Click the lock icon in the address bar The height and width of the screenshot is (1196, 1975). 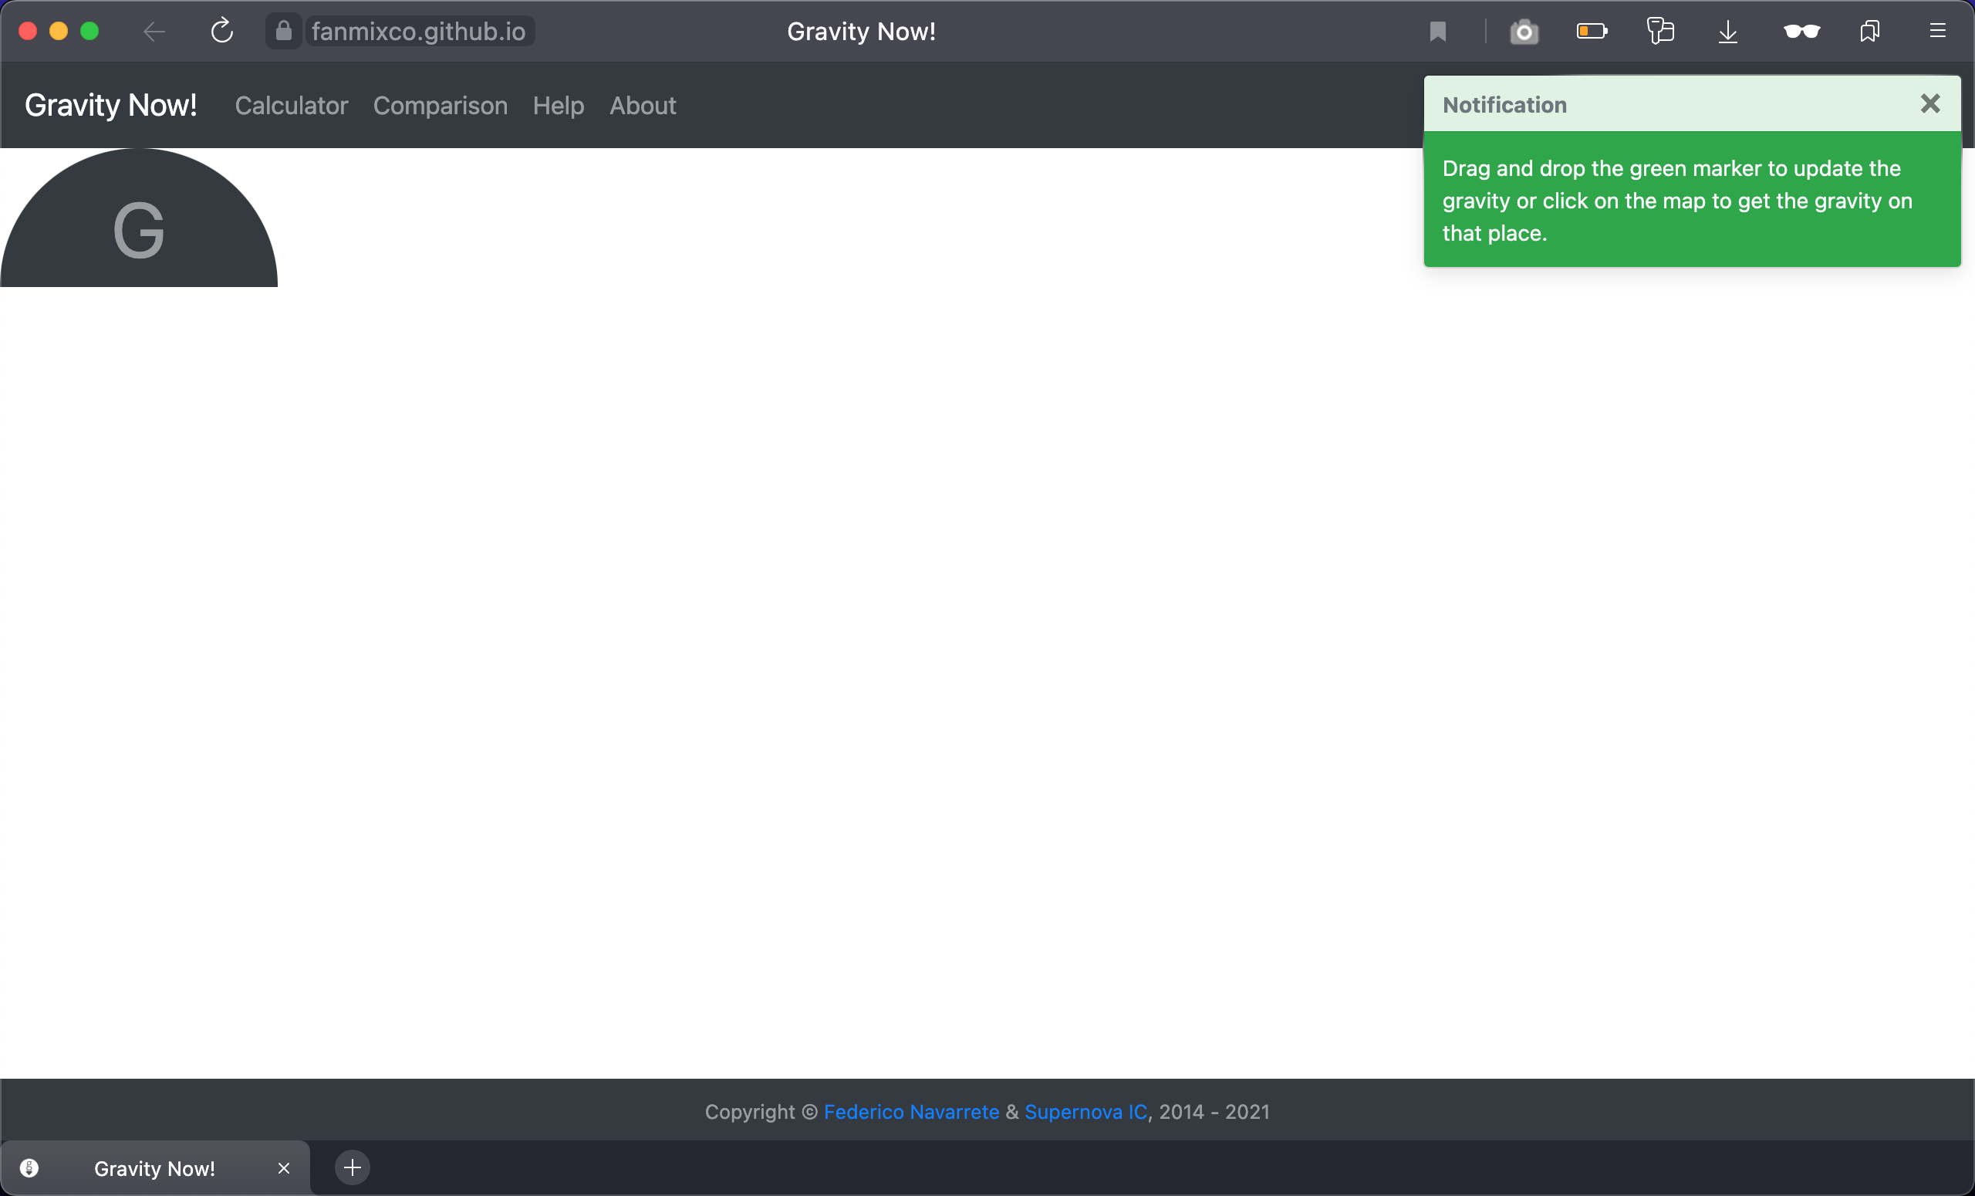coord(283,32)
